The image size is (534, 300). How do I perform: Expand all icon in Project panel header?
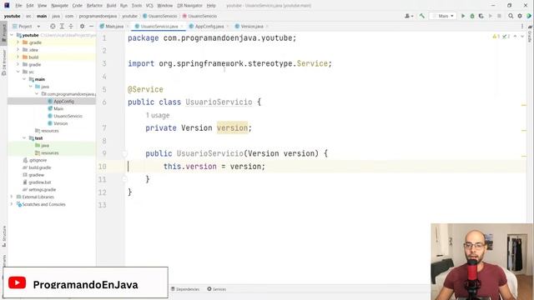pos(62,26)
